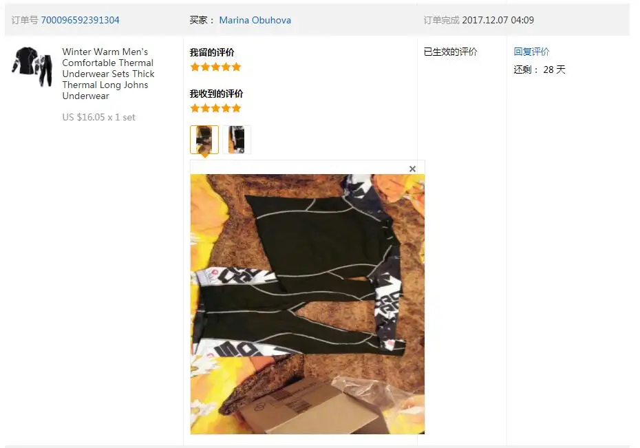Open order number 700096592391304 link
Image resolution: width=640 pixels, height=448 pixels.
click(x=80, y=20)
